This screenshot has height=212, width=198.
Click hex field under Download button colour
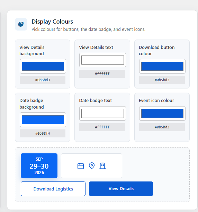tap(162, 80)
